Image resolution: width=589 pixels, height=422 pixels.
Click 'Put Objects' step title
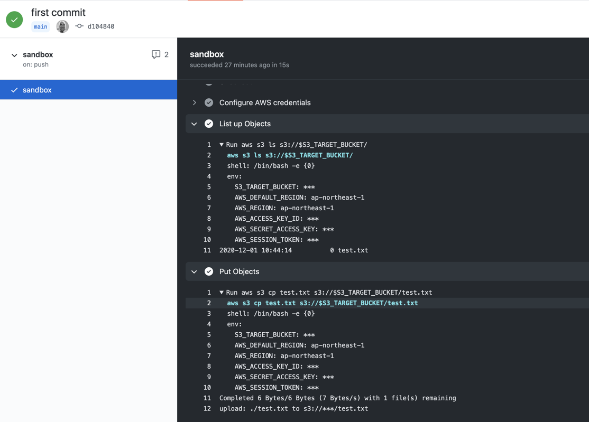240,271
